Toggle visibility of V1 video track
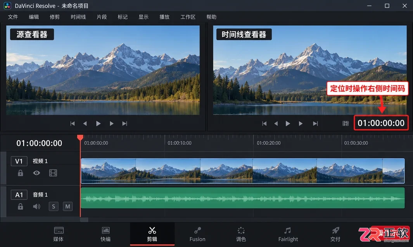 [x=36, y=173]
